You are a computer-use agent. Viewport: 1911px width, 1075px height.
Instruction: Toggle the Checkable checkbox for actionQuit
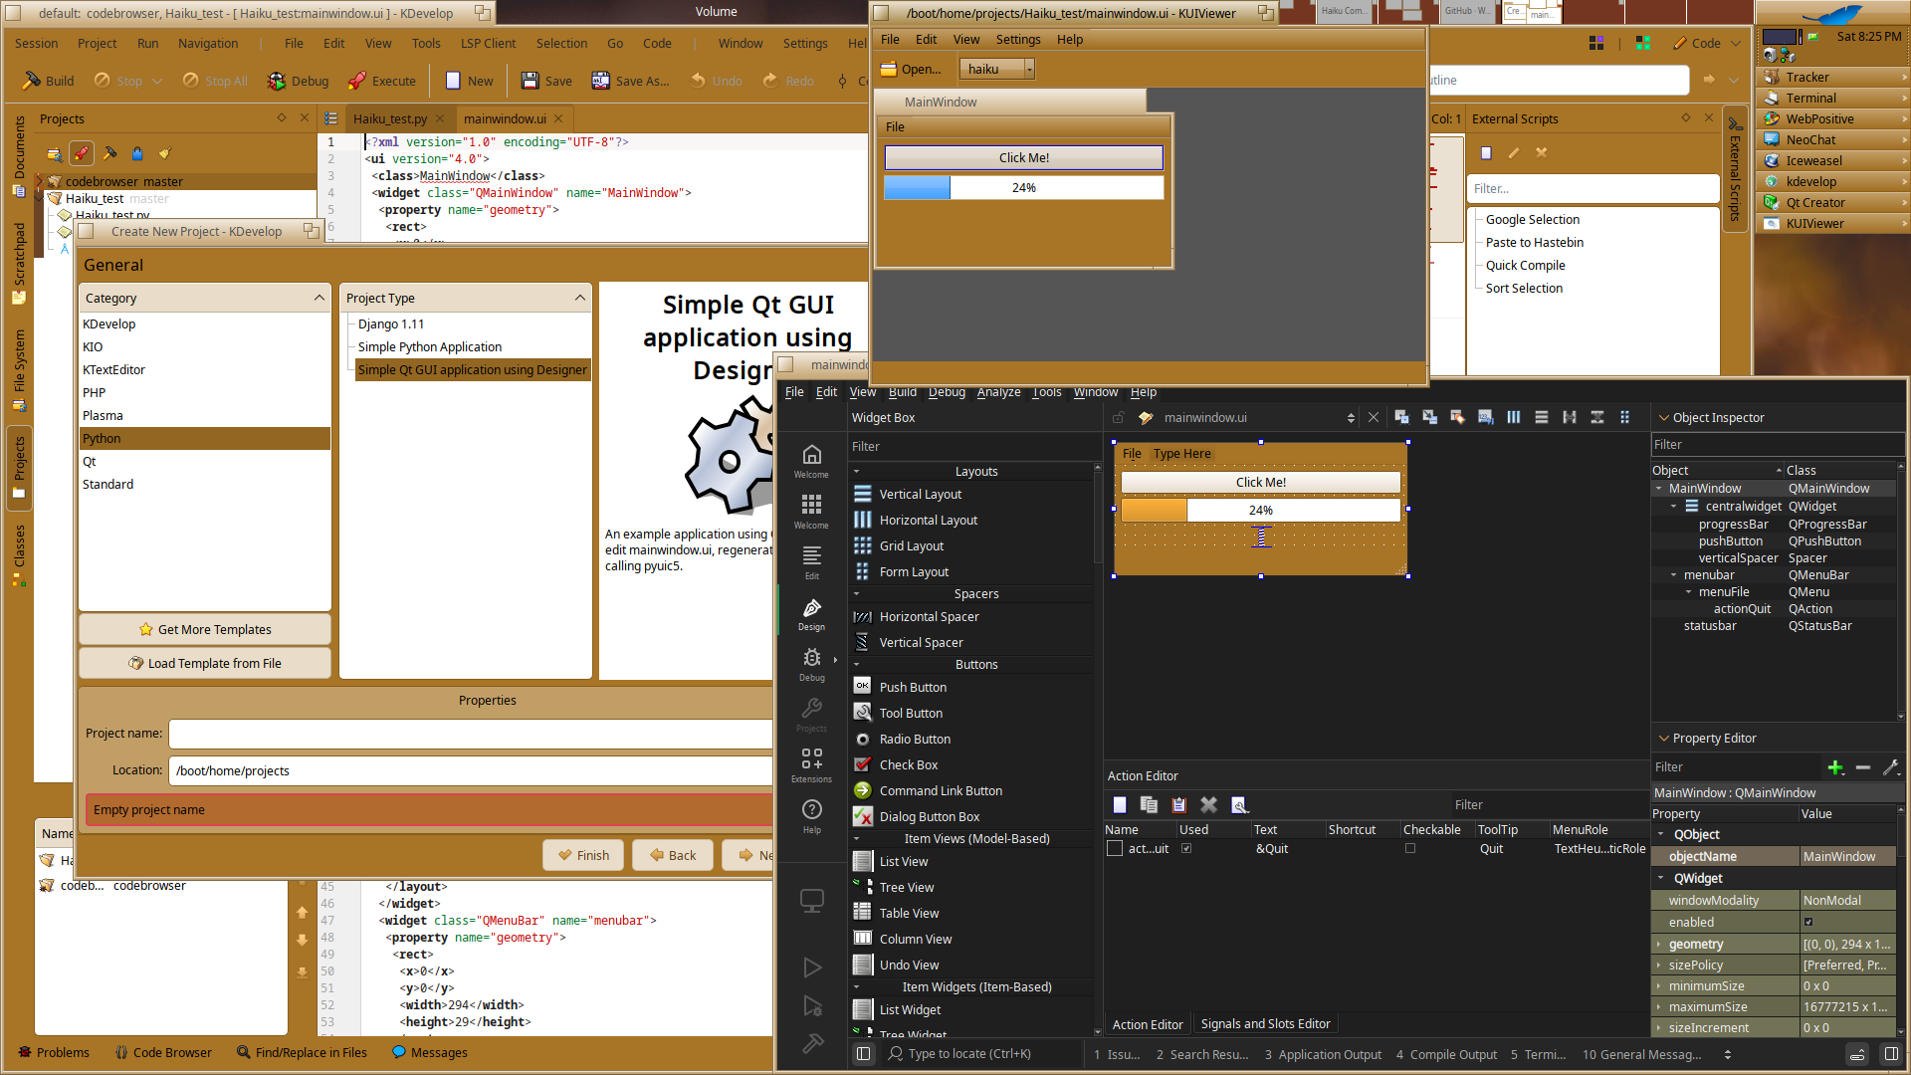tap(1410, 848)
